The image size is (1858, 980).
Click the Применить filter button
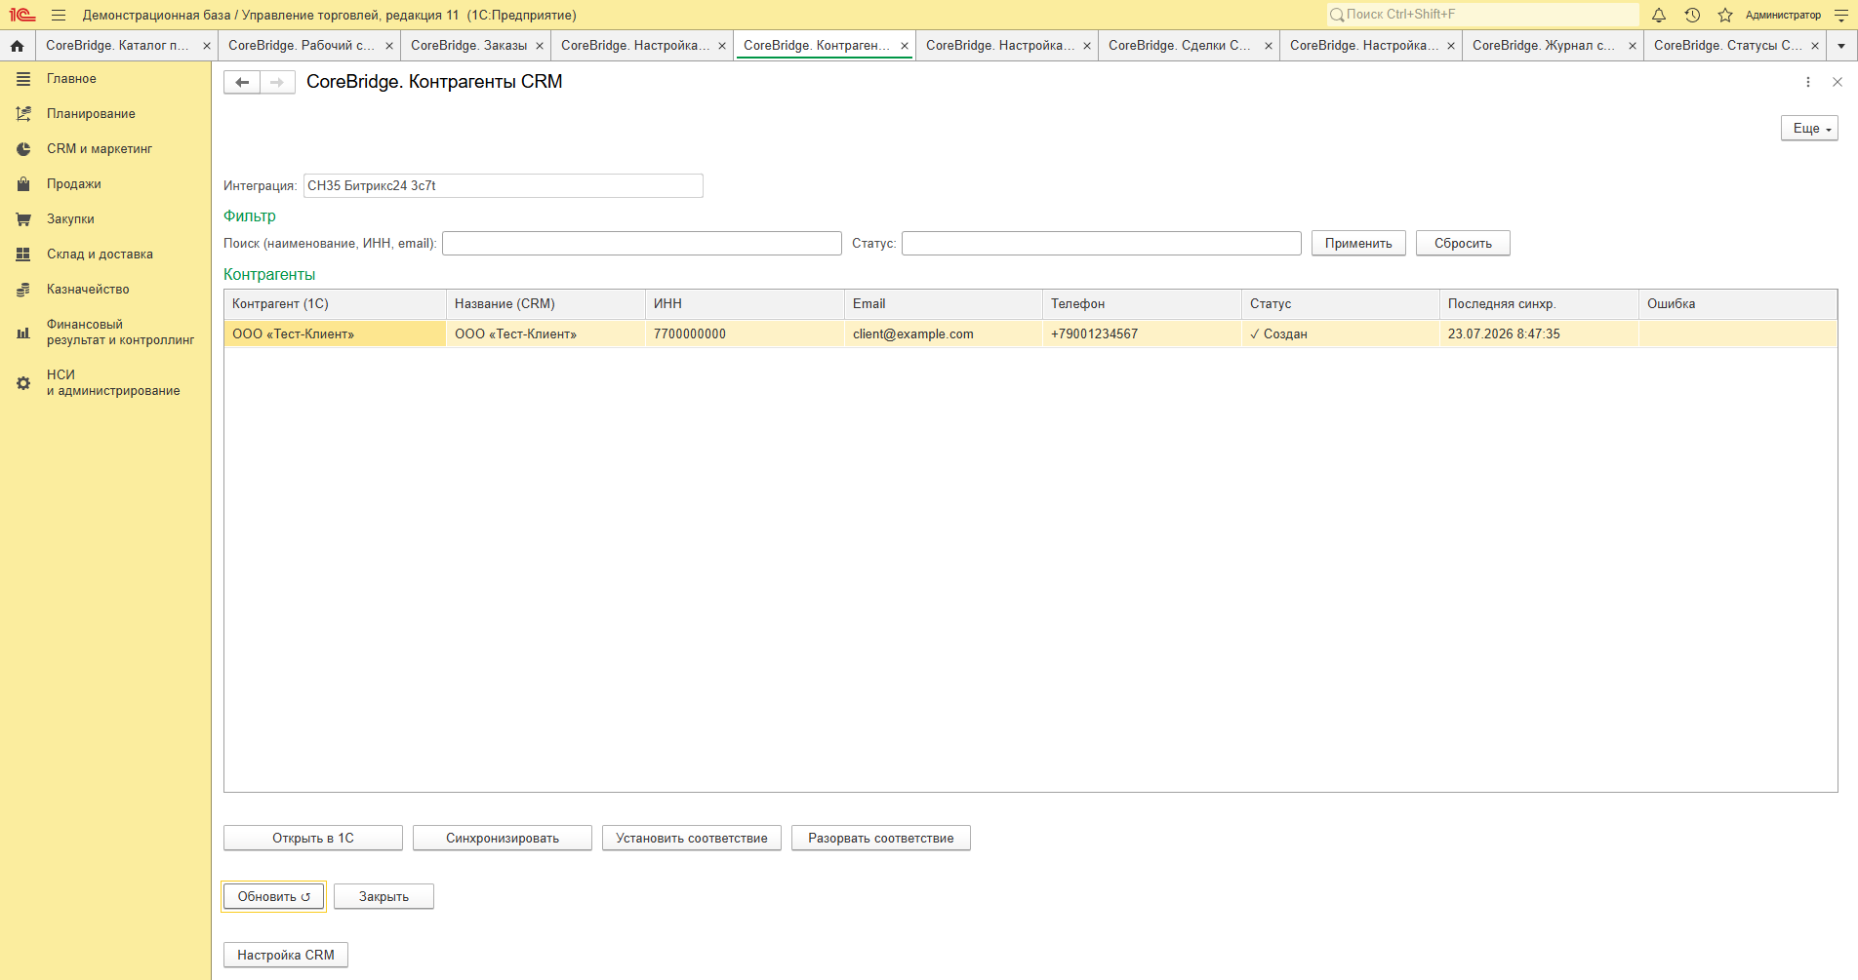point(1358,243)
